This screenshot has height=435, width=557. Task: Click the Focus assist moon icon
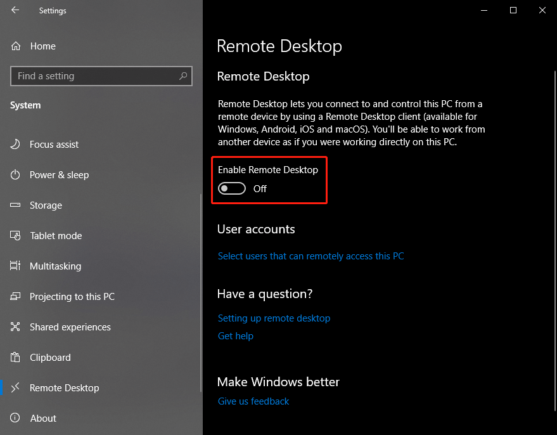point(16,145)
